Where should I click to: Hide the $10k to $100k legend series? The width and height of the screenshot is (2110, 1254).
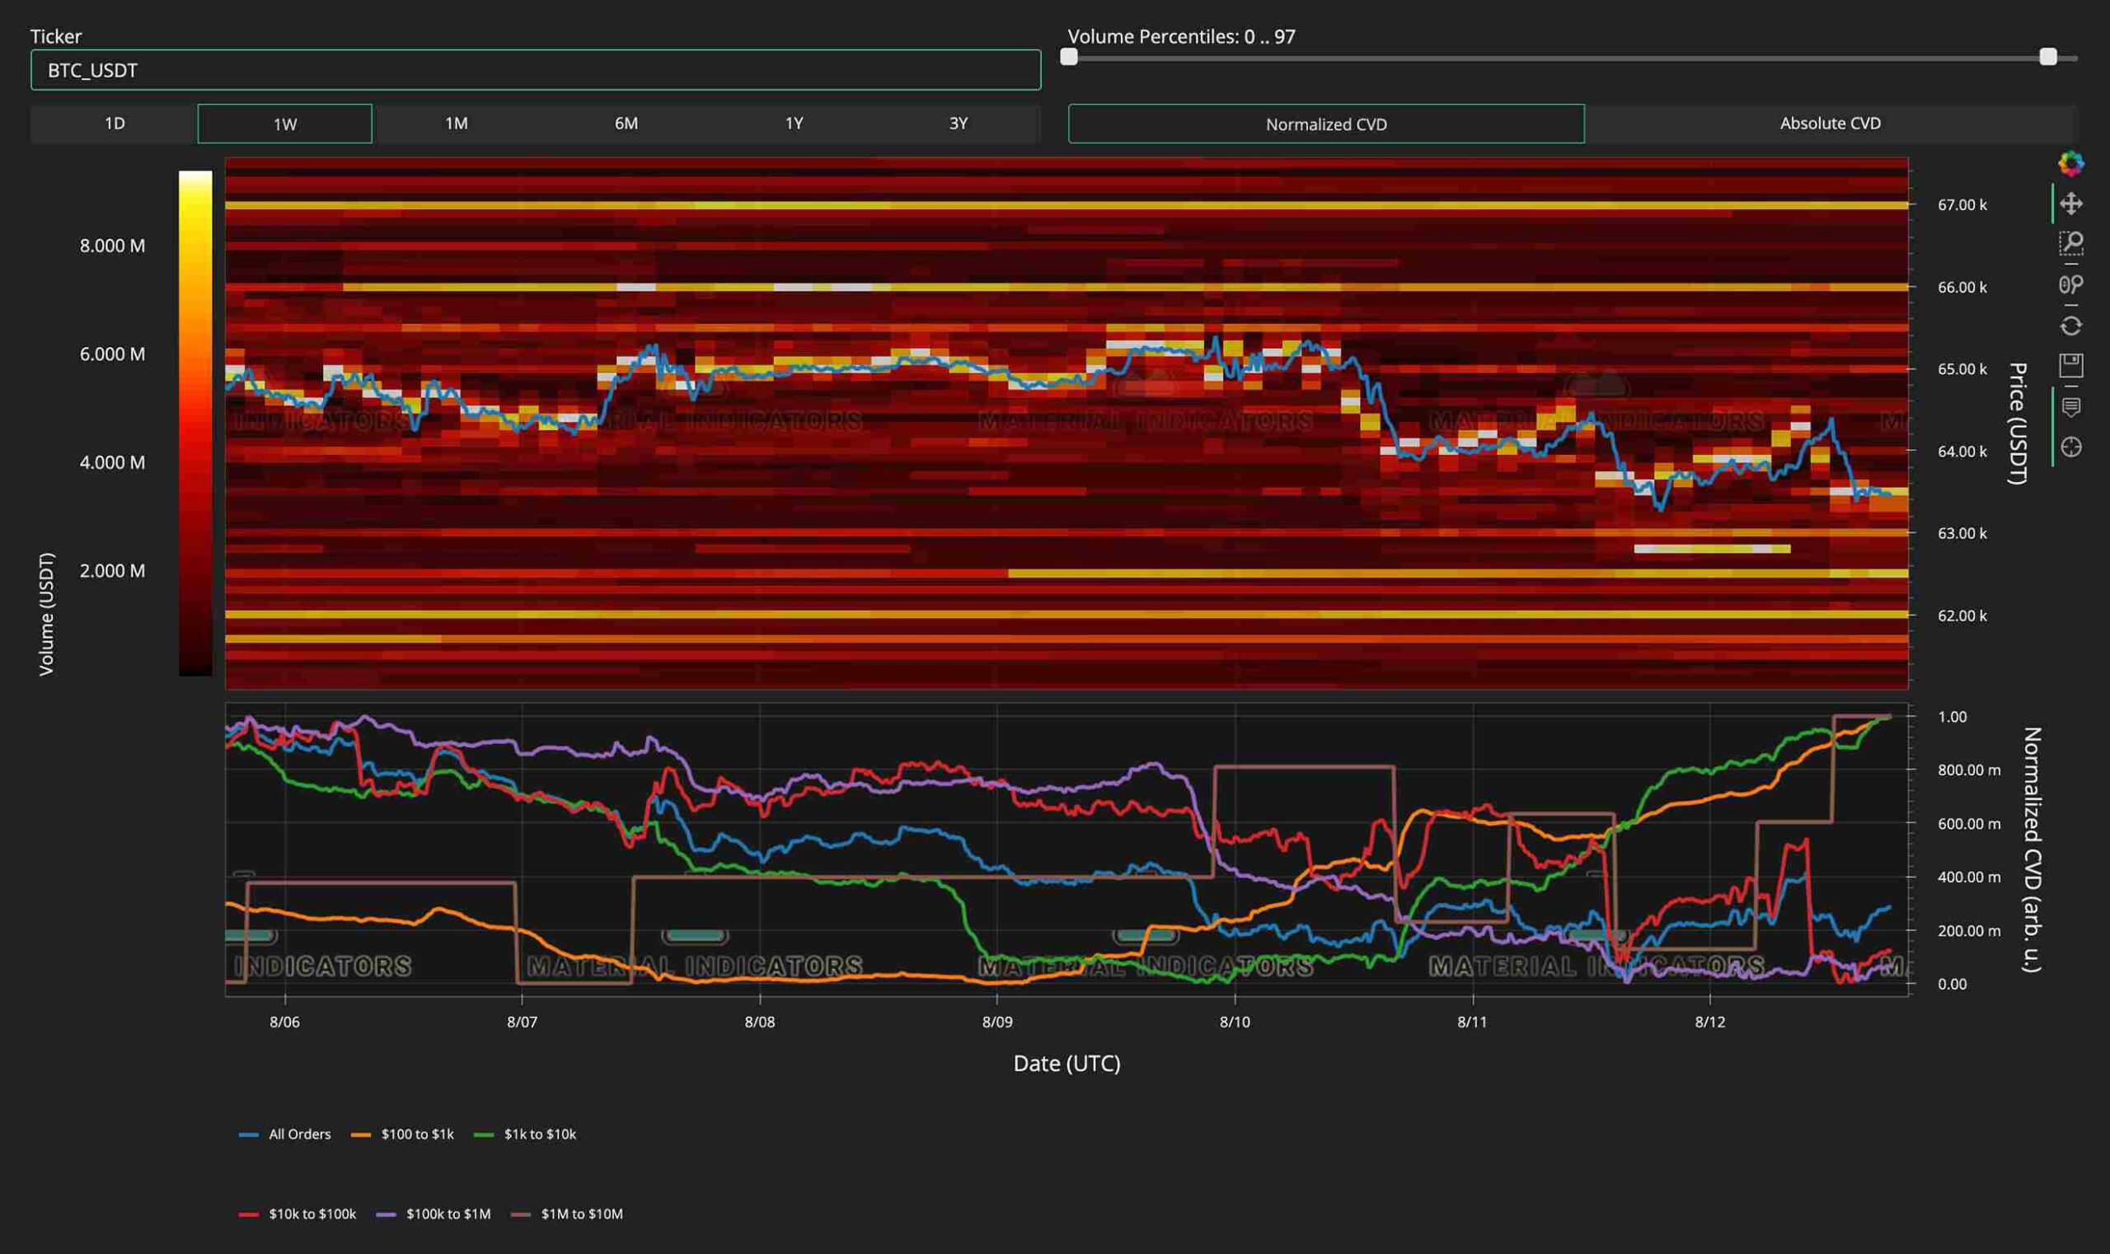(298, 1214)
